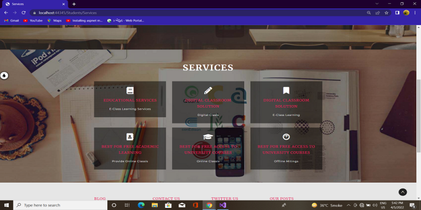Viewport: 421px width, 210px height.
Task: Open the Windows Start menu
Action: coord(6,205)
